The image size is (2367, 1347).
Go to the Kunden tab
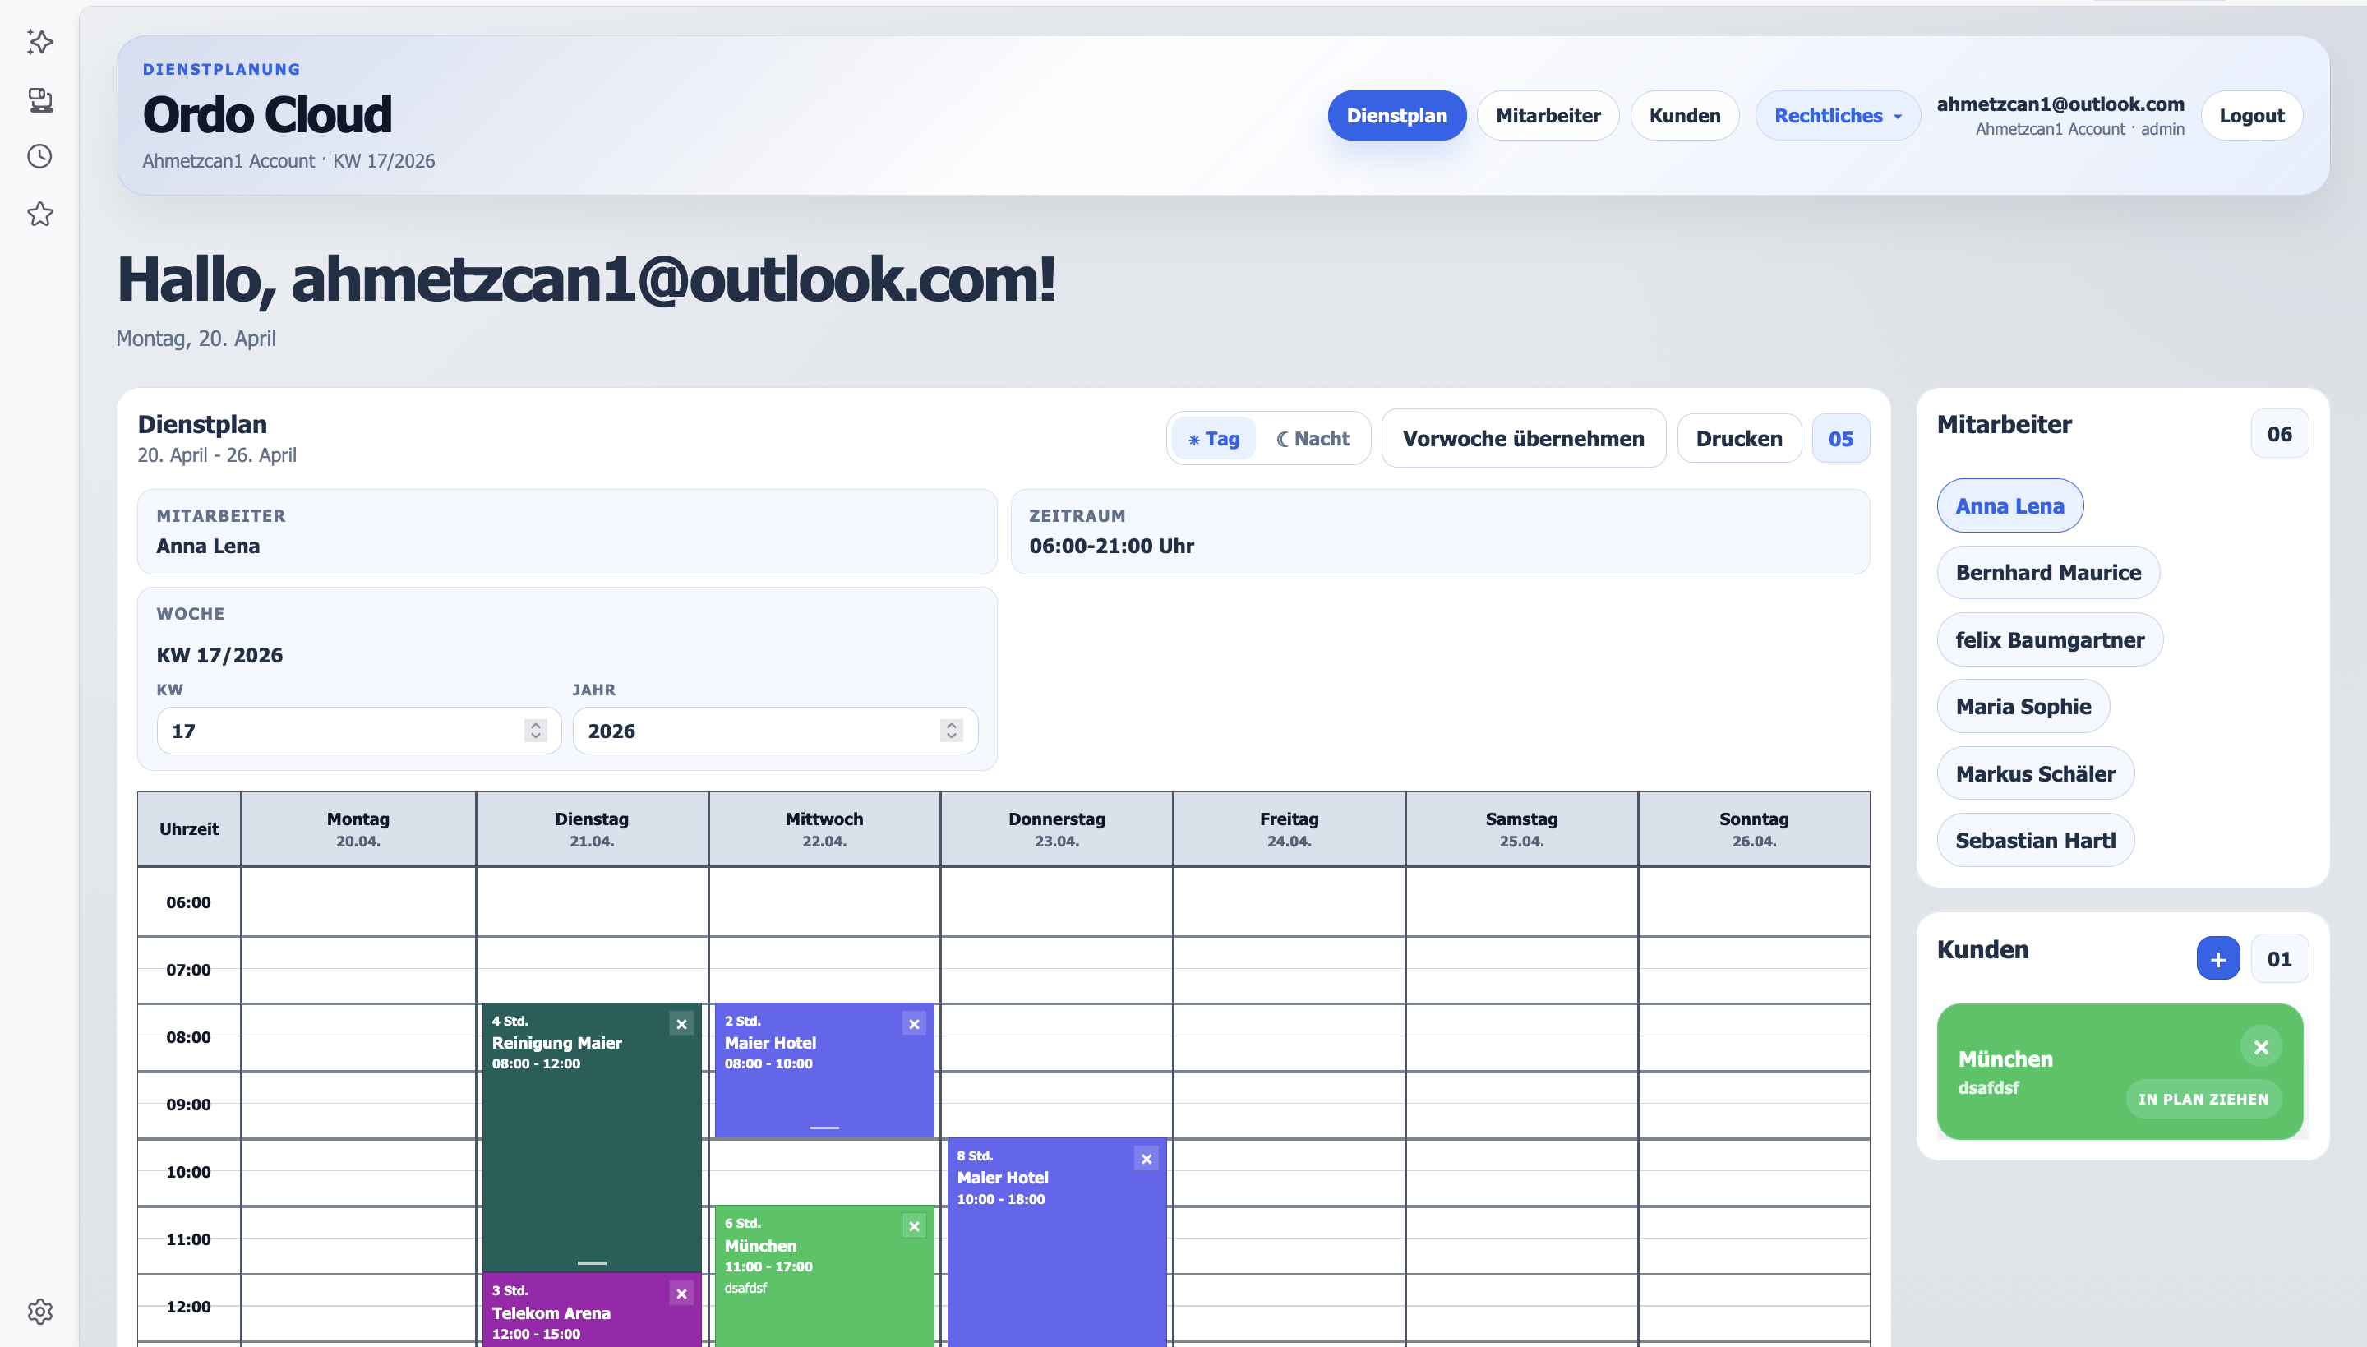pos(1684,116)
